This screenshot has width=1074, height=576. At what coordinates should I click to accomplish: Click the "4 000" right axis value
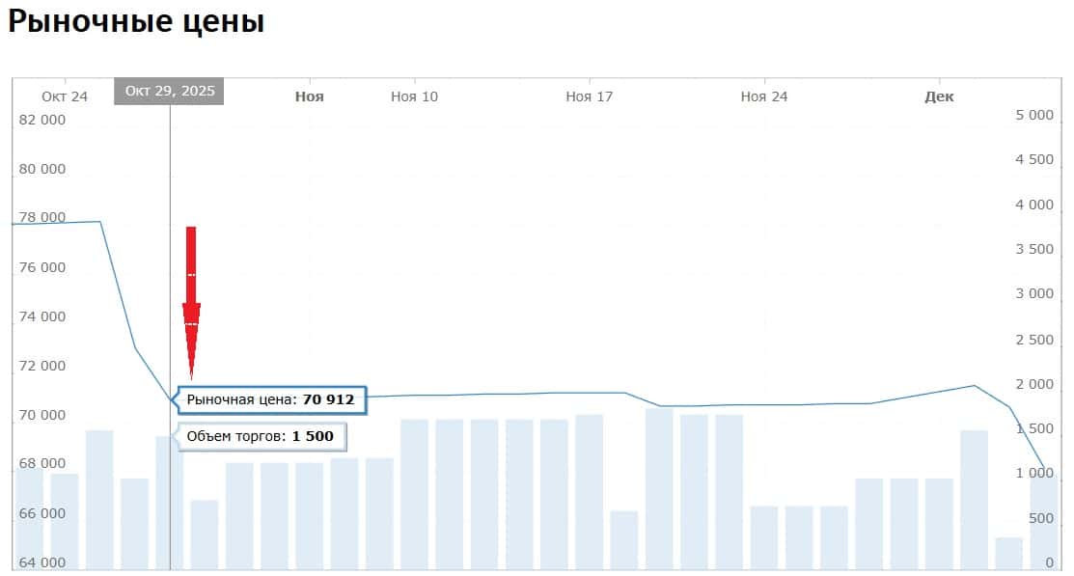[x=1034, y=205]
